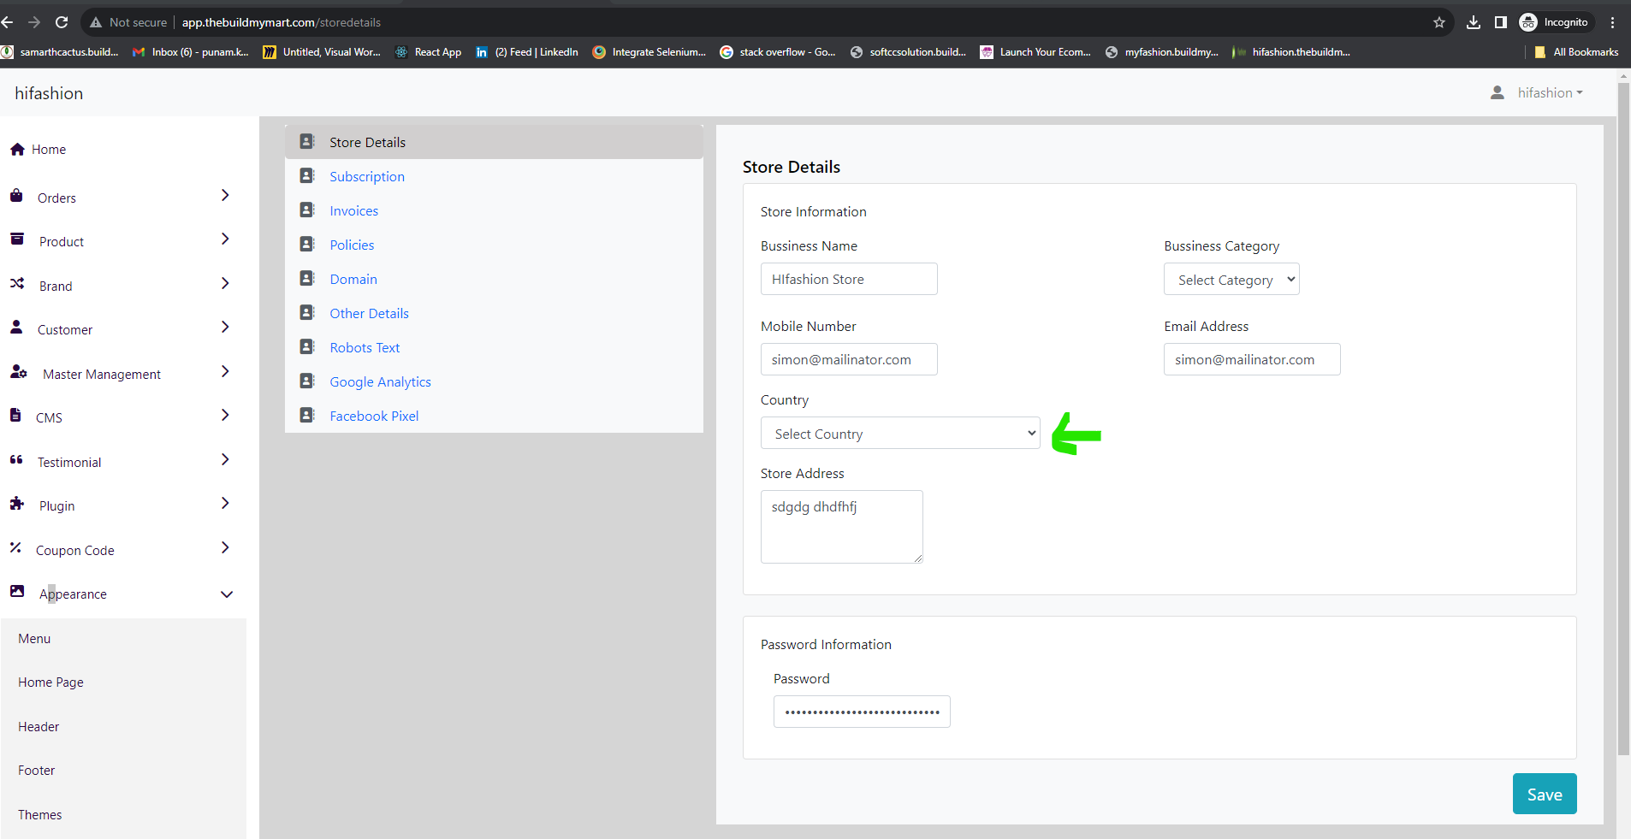The width and height of the screenshot is (1631, 839).
Task: Click the Password input field
Action: [x=862, y=712]
